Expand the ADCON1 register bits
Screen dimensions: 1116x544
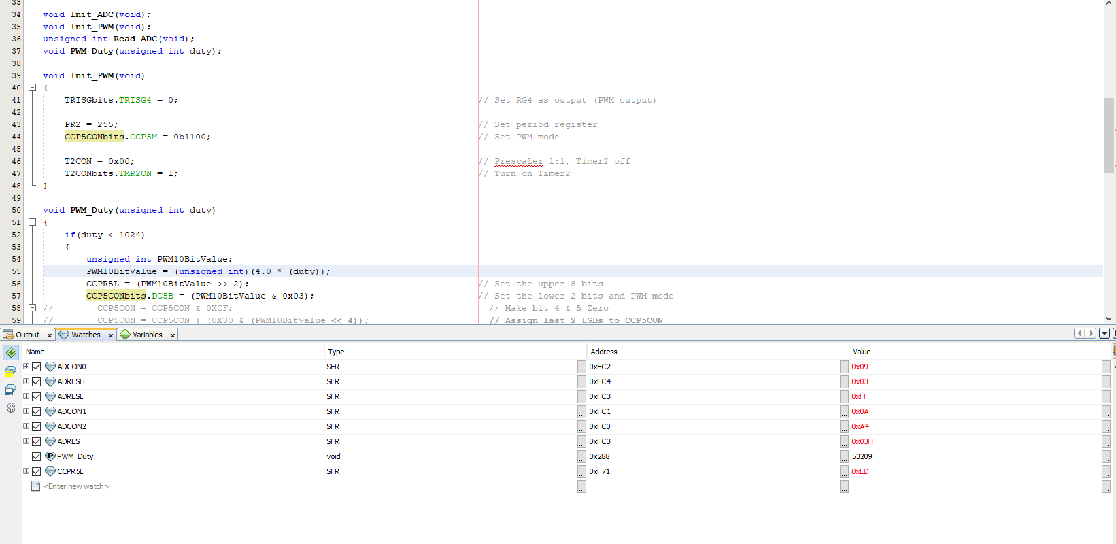click(27, 411)
